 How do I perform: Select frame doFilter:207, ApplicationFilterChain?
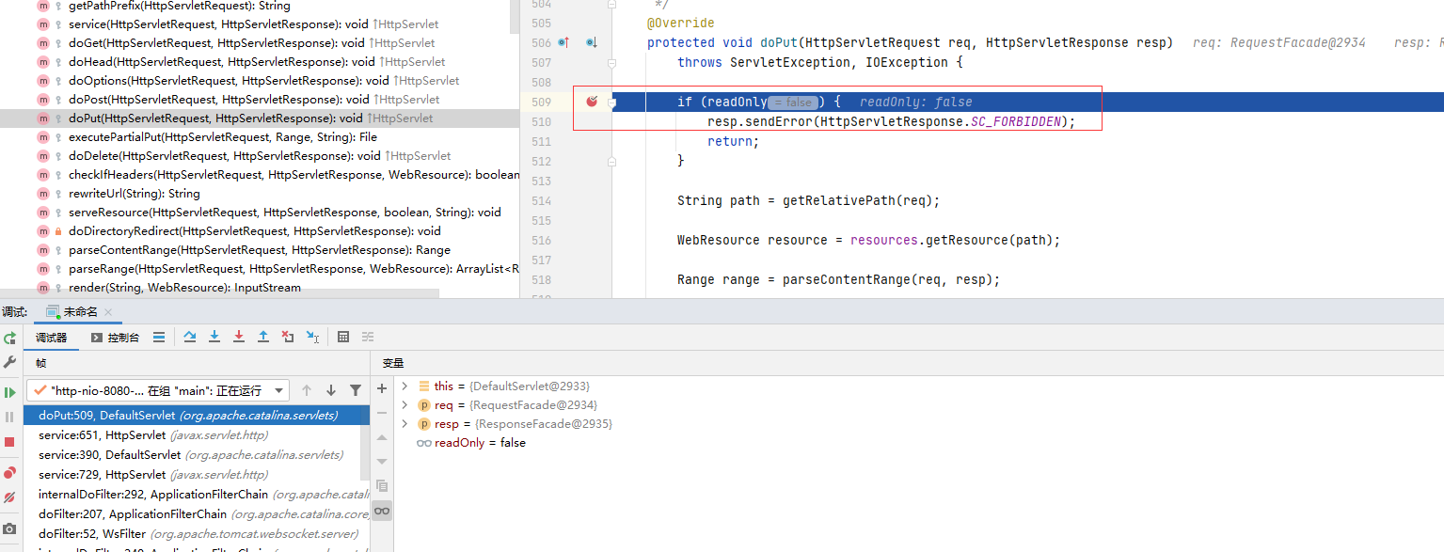point(195,513)
